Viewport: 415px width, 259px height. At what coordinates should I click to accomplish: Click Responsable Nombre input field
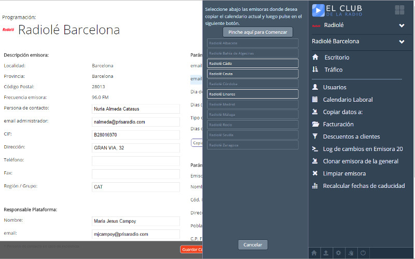(136, 221)
